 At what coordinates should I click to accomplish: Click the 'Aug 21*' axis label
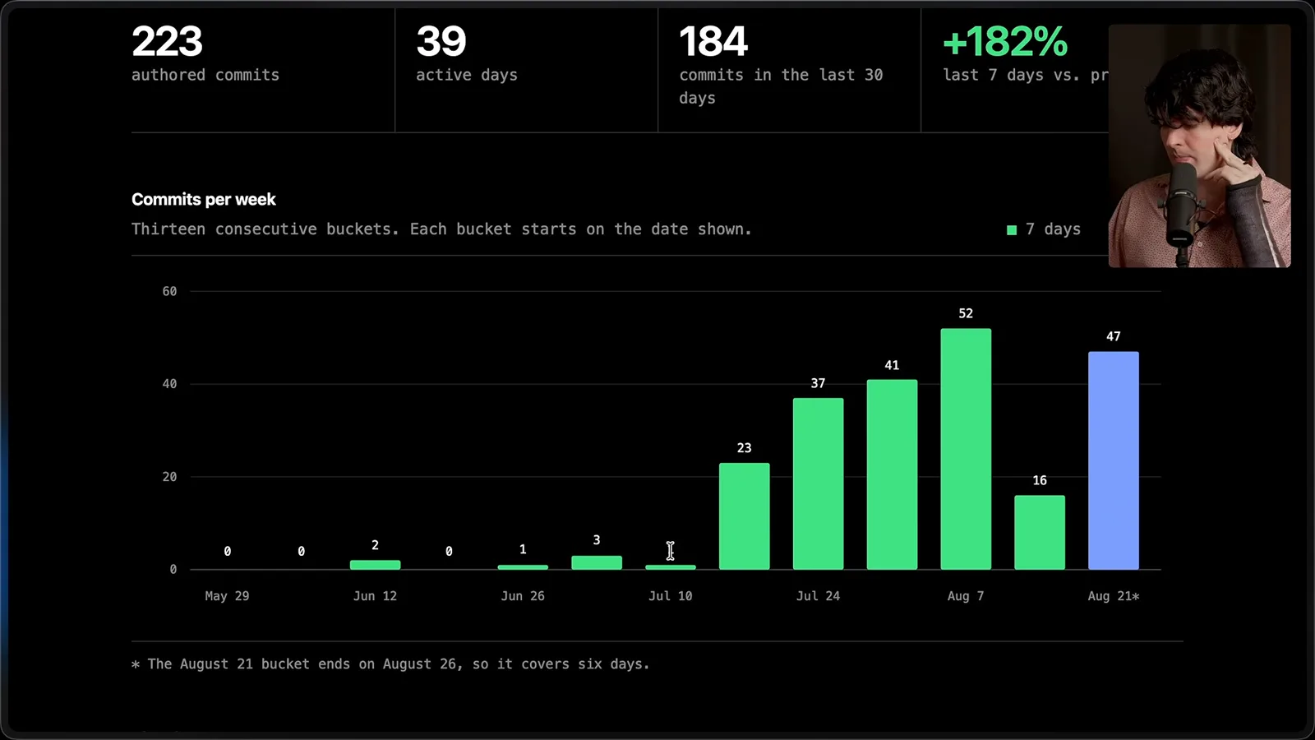click(x=1114, y=596)
